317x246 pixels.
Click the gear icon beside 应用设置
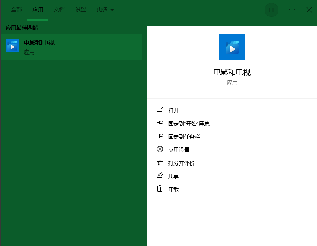pos(160,149)
